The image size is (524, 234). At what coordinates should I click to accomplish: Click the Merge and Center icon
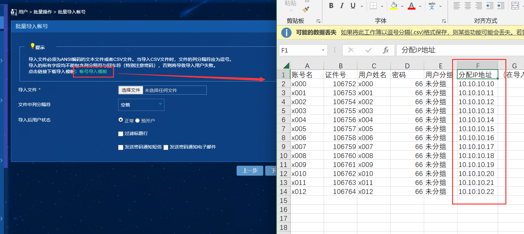[x=515, y=5]
